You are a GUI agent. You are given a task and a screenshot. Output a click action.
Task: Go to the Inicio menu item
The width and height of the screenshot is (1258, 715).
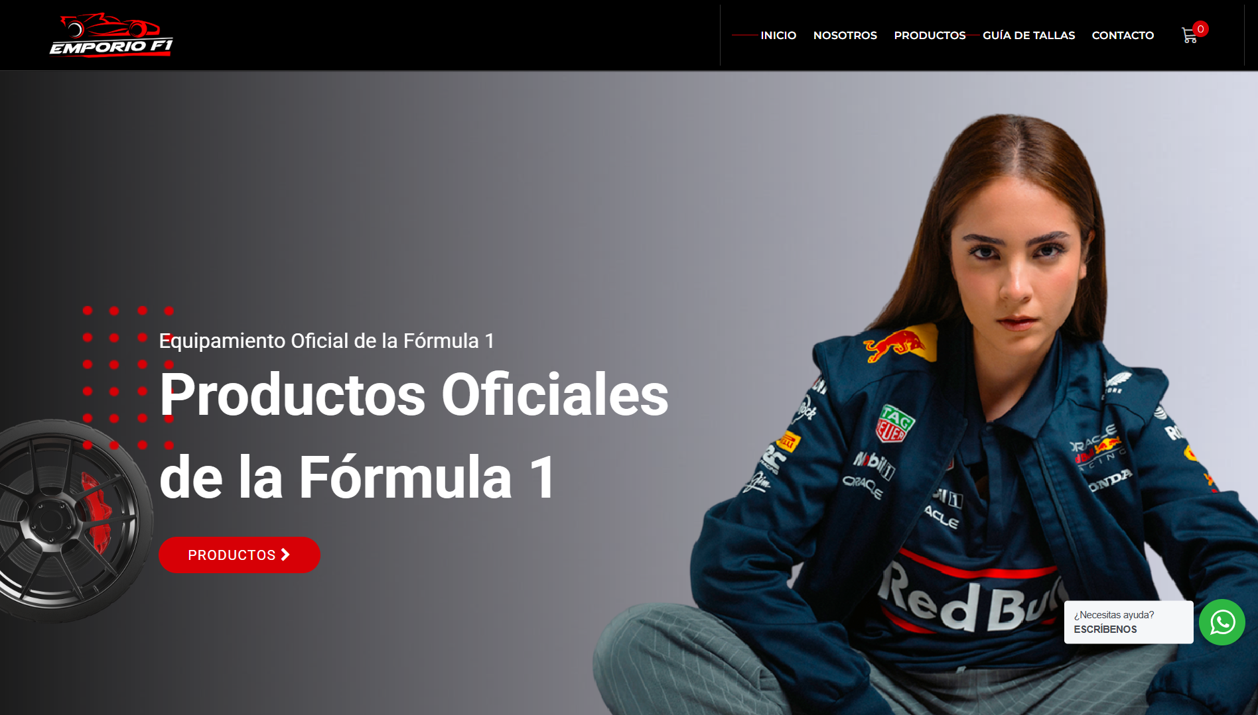point(778,35)
